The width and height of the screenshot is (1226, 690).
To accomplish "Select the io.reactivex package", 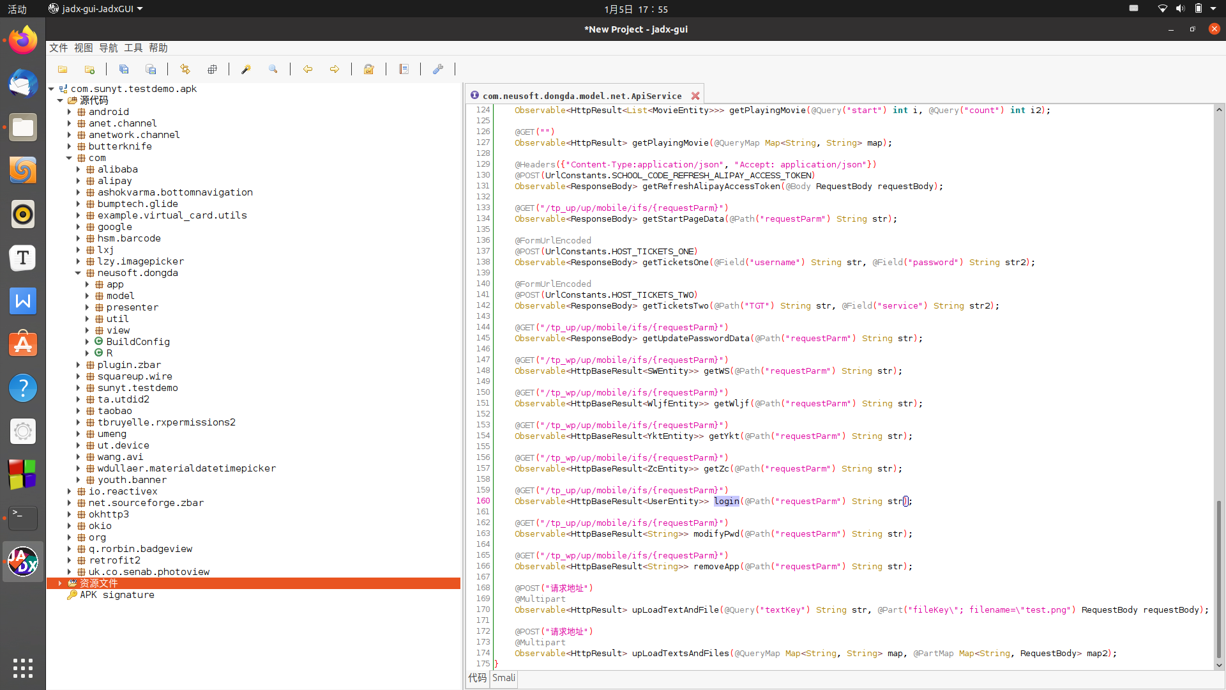I will coord(123,491).
